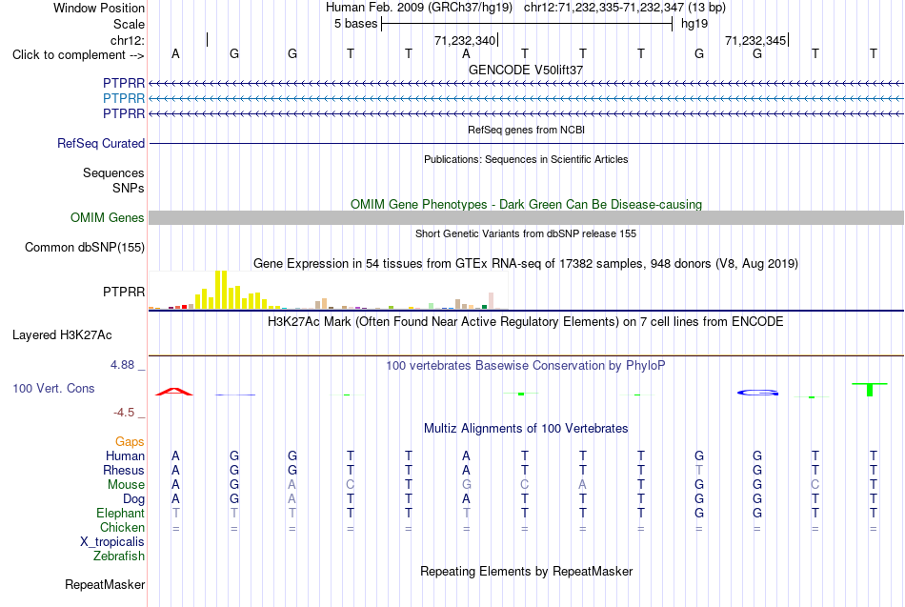Click "Multiz Alignments of 100 Vertebrates" title
This screenshot has height=607, width=905.
(526, 429)
